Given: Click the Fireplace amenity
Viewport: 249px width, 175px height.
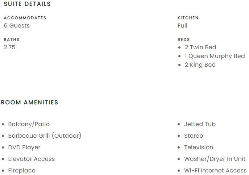Looking at the screenshot, I should tap(22, 171).
